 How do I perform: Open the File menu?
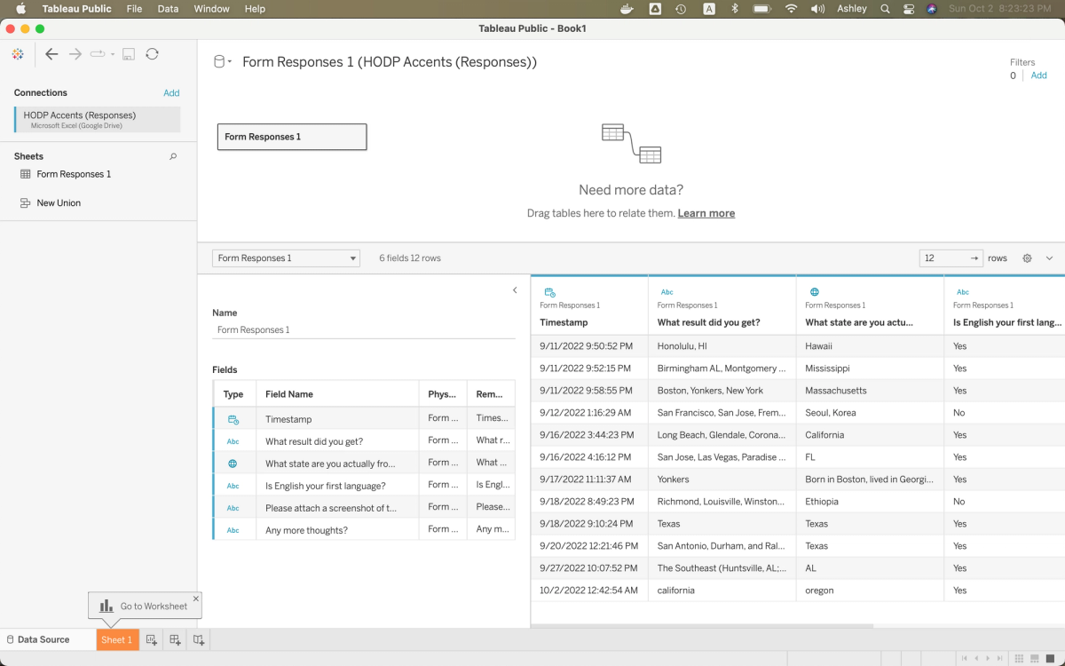[134, 9]
